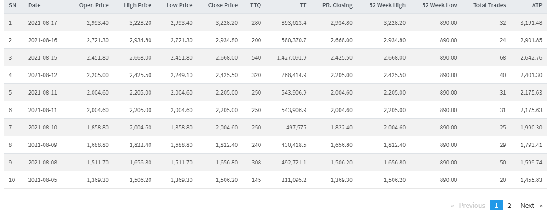Click the Close Price column header
This screenshot has width=547, height=224.
(x=223, y=5)
